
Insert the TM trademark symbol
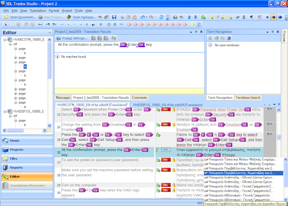(x=121, y=24)
